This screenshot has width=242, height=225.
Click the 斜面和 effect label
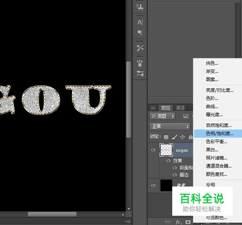coord(186,168)
